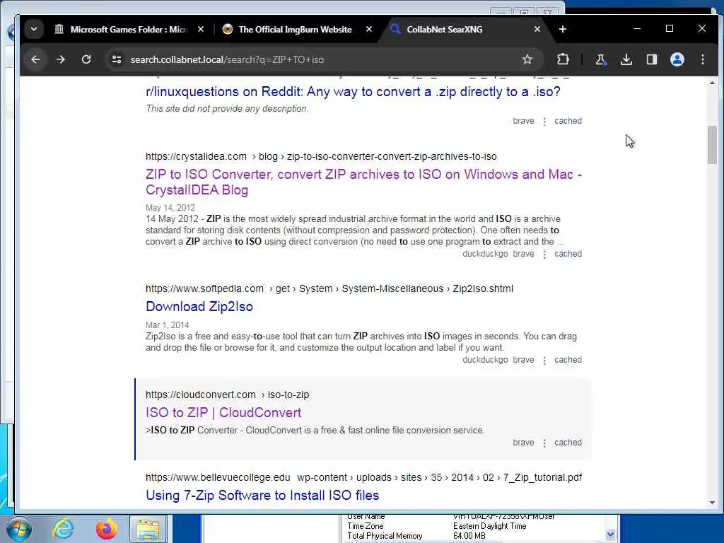Switch to Microsoft Games Folder tab
This screenshot has height=543, width=724.
(122, 29)
